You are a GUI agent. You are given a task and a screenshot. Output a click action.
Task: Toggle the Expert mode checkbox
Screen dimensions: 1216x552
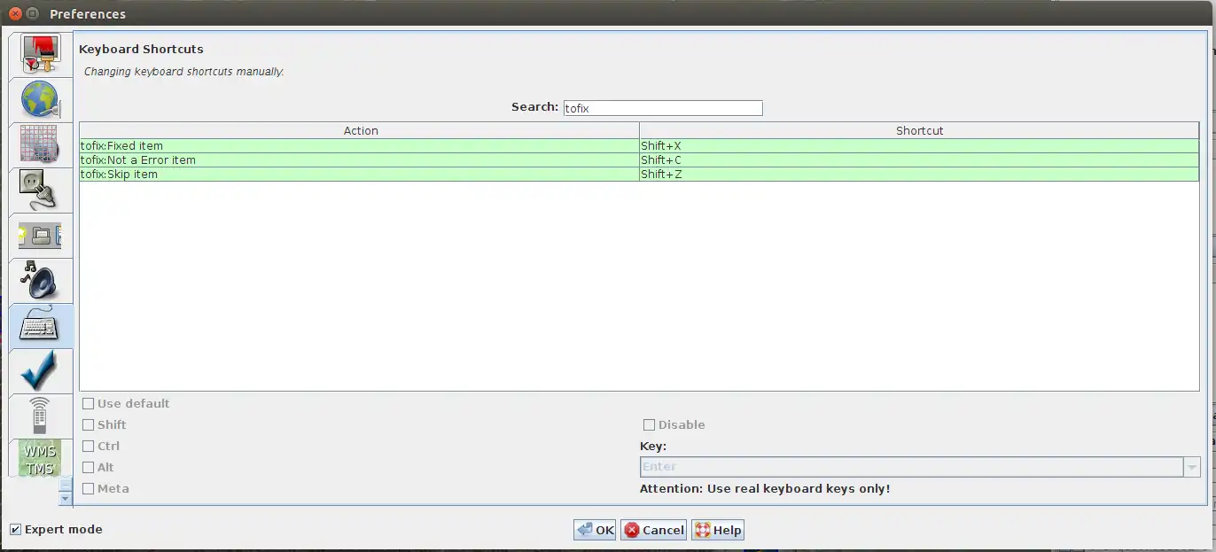(16, 530)
